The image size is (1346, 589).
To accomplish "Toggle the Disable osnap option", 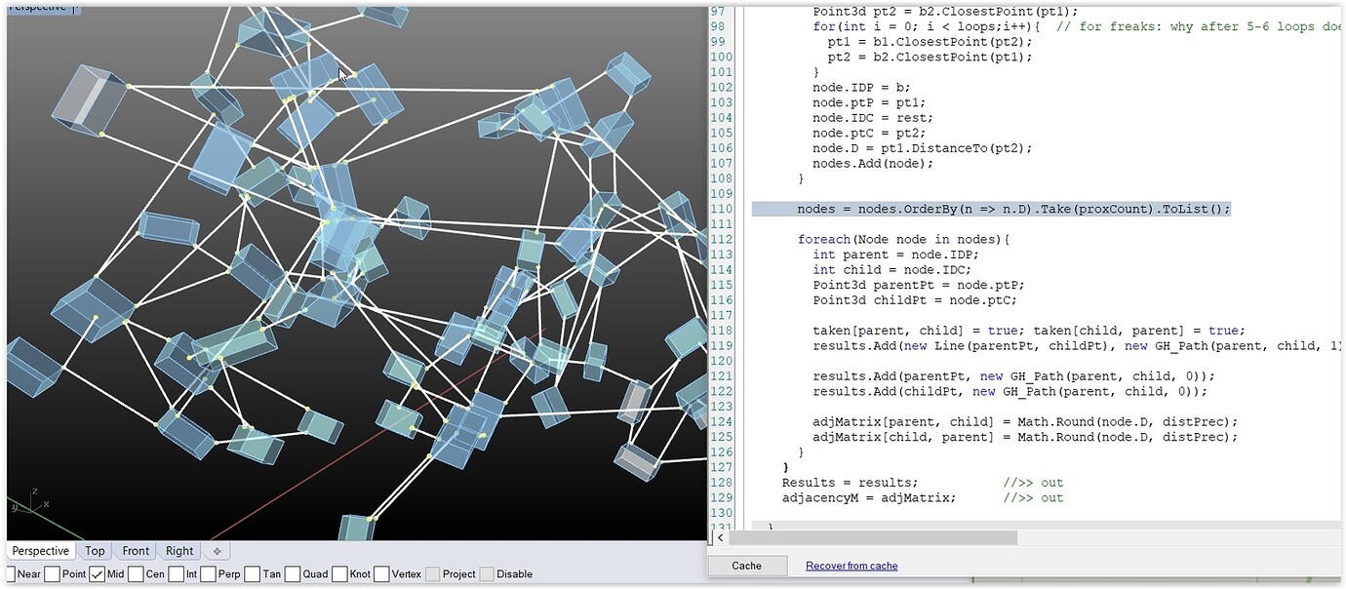I will pyautogui.click(x=485, y=574).
